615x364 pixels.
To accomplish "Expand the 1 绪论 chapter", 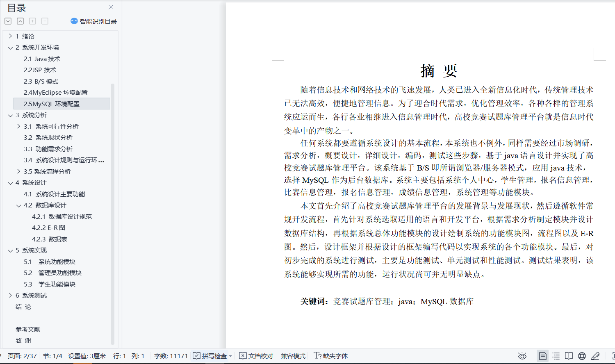I will [10, 36].
